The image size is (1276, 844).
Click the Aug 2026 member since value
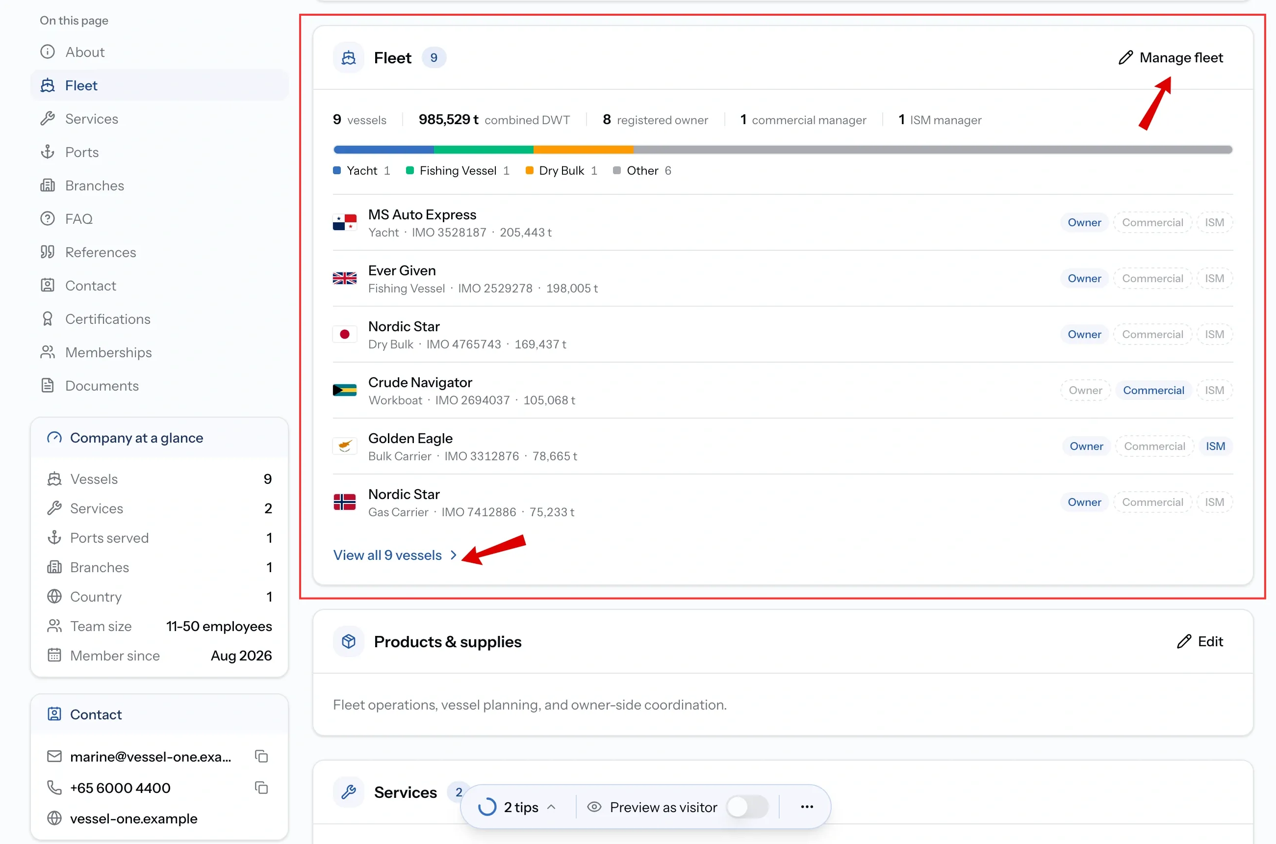[241, 656]
